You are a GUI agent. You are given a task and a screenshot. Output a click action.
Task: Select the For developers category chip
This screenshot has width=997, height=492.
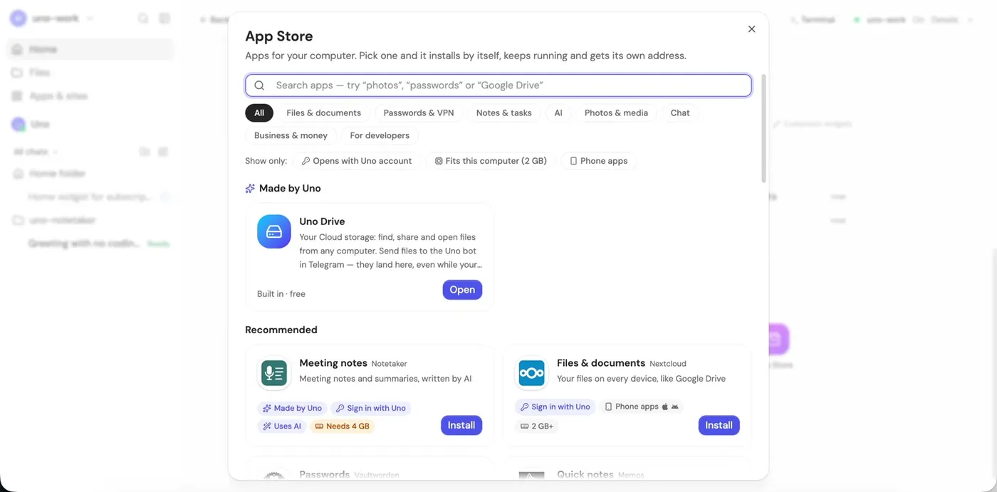coord(380,135)
